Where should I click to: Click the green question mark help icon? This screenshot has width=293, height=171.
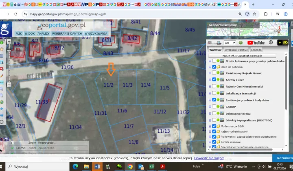coord(241,43)
